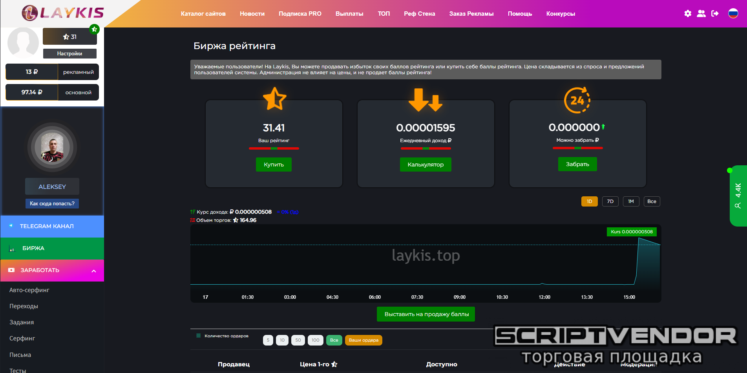Click the green star badge on profile
Image resolution: width=747 pixels, height=373 pixels.
(x=94, y=29)
